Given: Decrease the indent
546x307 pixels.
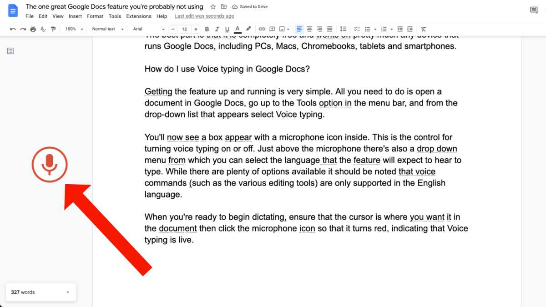Looking at the screenshot, I should click(x=400, y=29).
